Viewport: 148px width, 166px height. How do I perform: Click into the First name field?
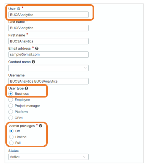(49, 41)
